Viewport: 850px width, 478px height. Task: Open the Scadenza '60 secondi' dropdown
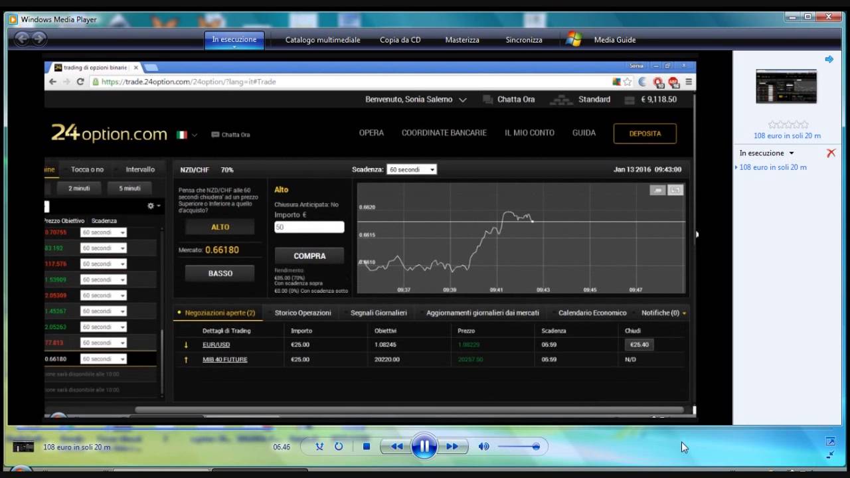[411, 169]
